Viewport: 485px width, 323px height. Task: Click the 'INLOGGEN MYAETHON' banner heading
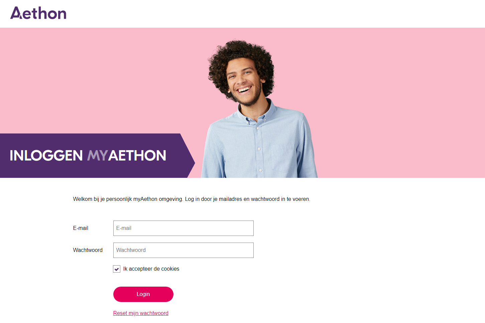click(x=88, y=155)
